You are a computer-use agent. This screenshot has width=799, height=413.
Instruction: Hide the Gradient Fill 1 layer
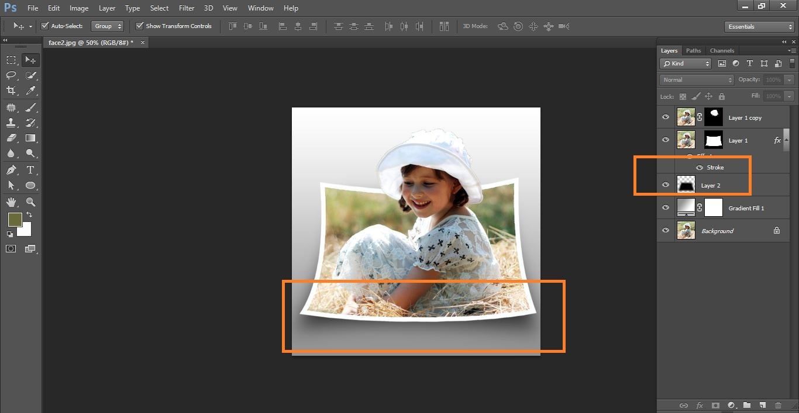[x=665, y=208]
